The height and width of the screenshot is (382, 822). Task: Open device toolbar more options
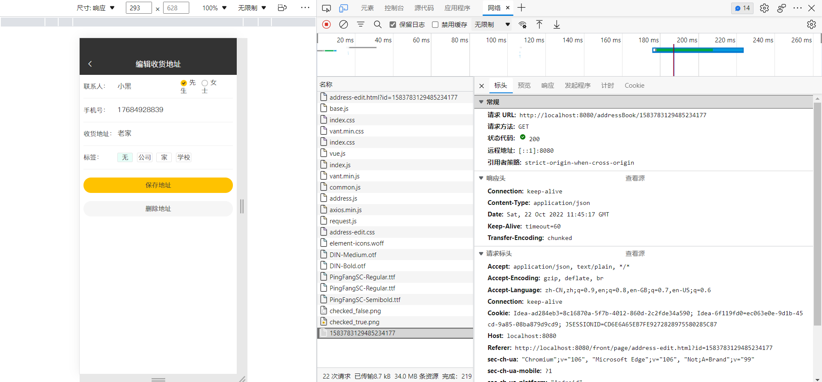305,8
